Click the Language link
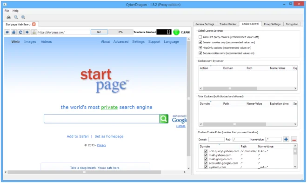Screen dimensions: 307x183 [171, 41]
